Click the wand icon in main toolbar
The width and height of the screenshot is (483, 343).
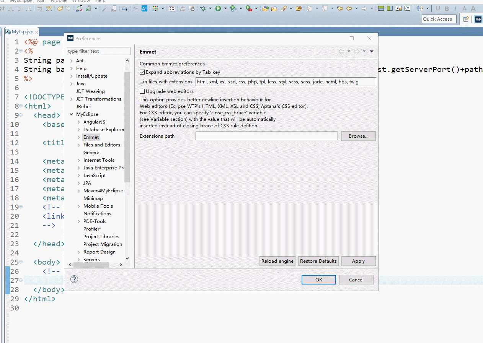(104, 8)
